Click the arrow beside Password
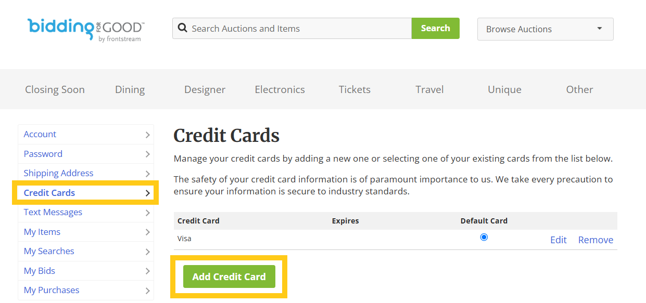 point(148,154)
